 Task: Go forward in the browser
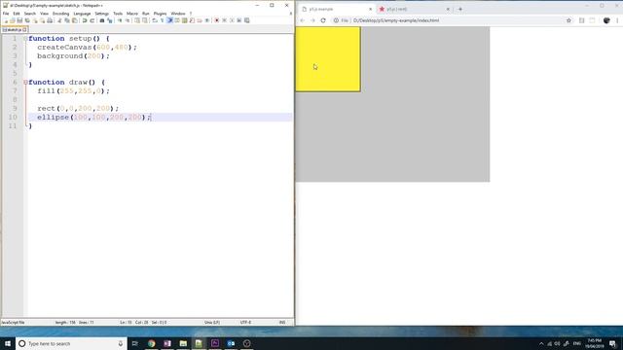(312, 20)
